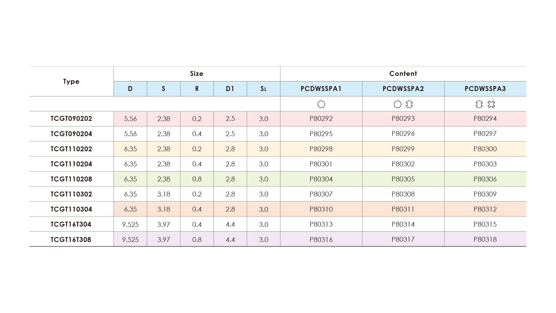Viewport: 556px width, 313px height.
Task: Click part number P80301
Action: pyautogui.click(x=321, y=164)
